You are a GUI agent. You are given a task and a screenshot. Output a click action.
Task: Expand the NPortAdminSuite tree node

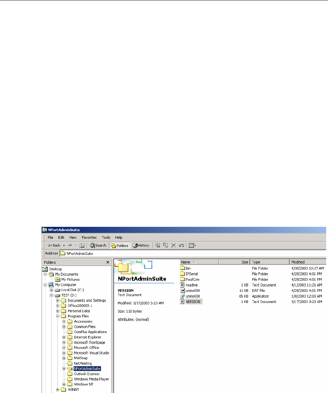tap(64, 369)
